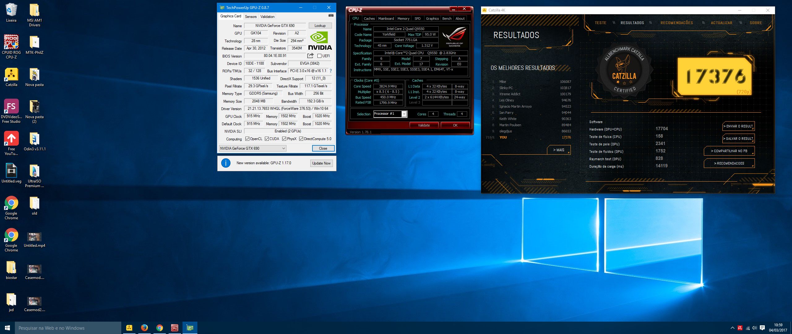Open the Nova pasta (2) folder
792x334 pixels.
coord(34,111)
